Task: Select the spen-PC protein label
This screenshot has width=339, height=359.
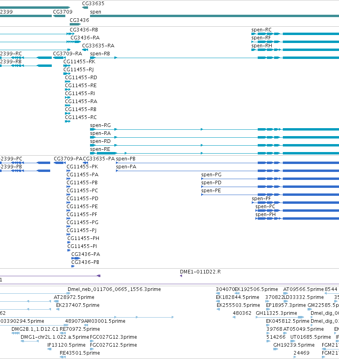Action: (265, 207)
